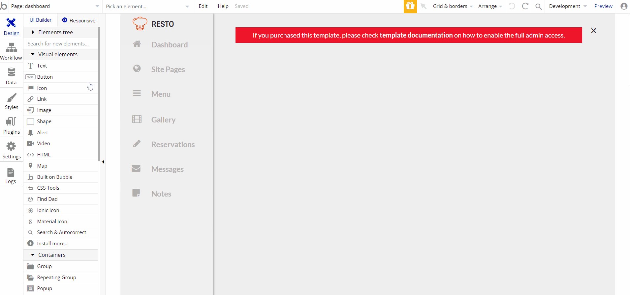
Task: Click the search magnifier in top bar
Action: (538, 6)
